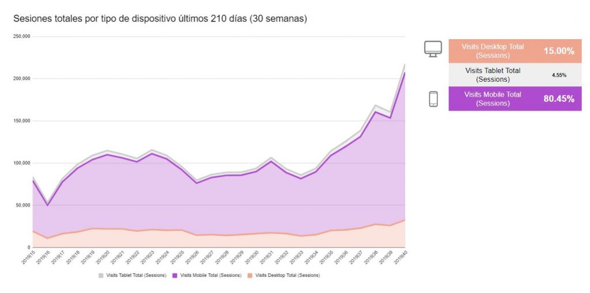Toggle Visits Mobile Total legend label
The width and height of the screenshot is (590, 293).
click(x=211, y=275)
